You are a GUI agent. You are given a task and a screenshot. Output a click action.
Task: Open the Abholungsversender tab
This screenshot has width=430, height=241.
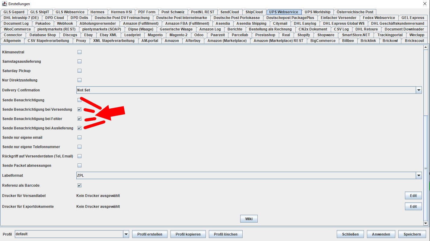pos(98,24)
